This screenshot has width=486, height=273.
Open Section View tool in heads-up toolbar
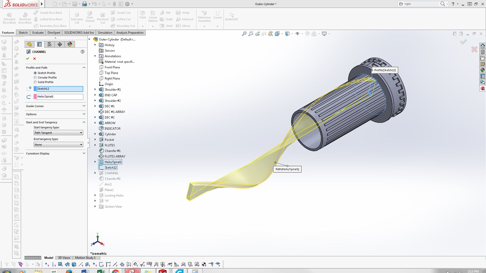[x=264, y=34]
